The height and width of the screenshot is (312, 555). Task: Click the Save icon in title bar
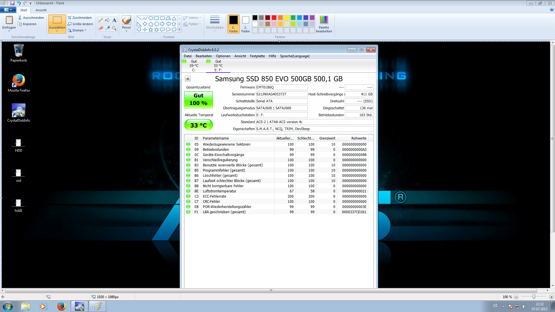12,3
